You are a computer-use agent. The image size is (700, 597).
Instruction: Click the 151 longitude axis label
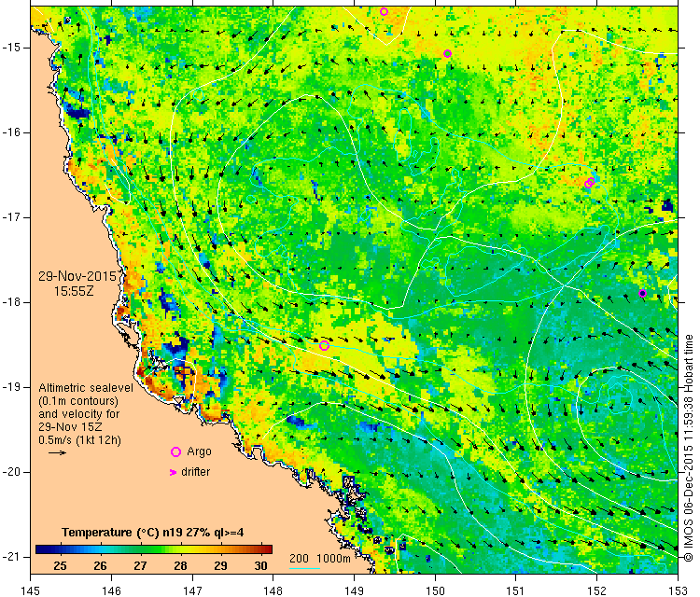[516, 590]
